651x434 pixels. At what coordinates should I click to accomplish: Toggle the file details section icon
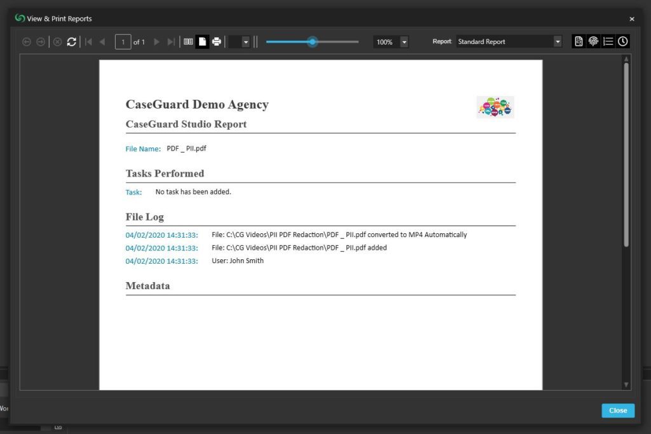(579, 41)
